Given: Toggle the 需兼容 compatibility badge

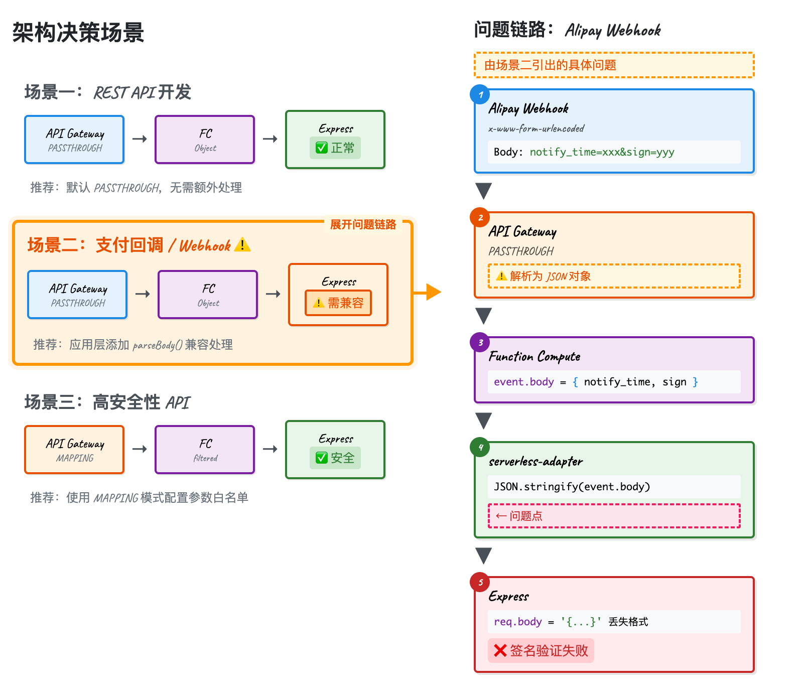Looking at the screenshot, I should (x=338, y=303).
